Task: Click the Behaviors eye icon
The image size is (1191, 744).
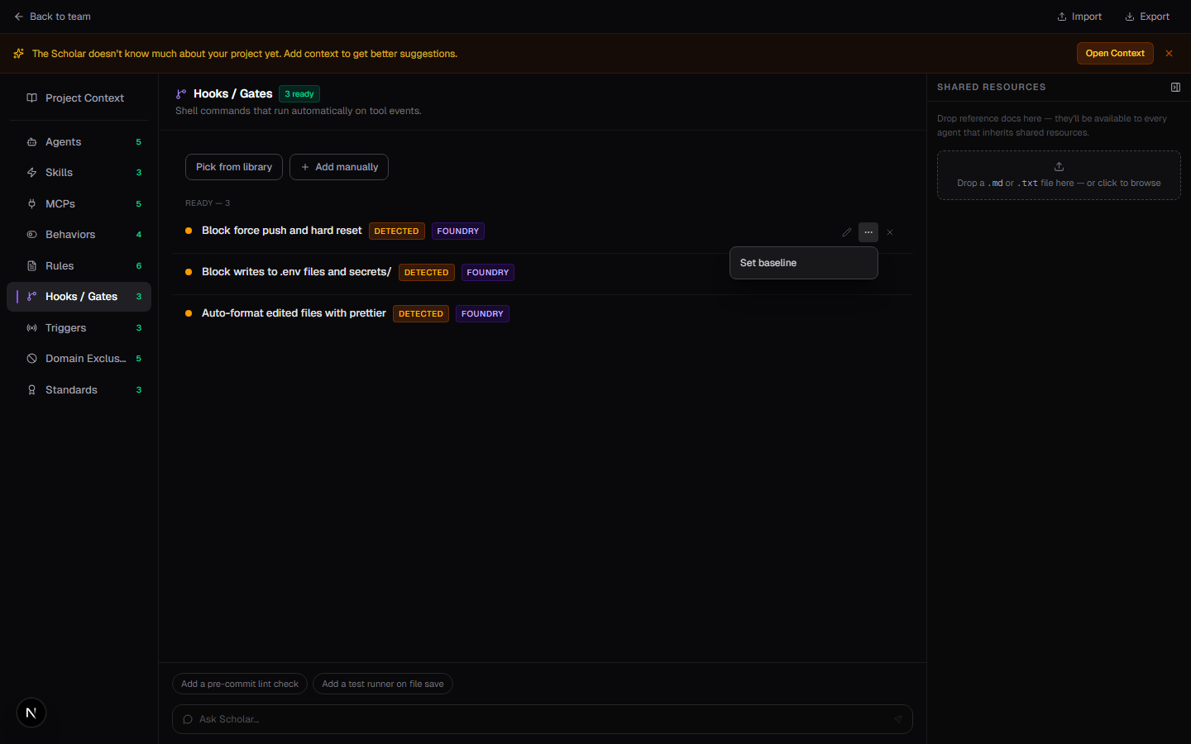Action: click(31, 235)
